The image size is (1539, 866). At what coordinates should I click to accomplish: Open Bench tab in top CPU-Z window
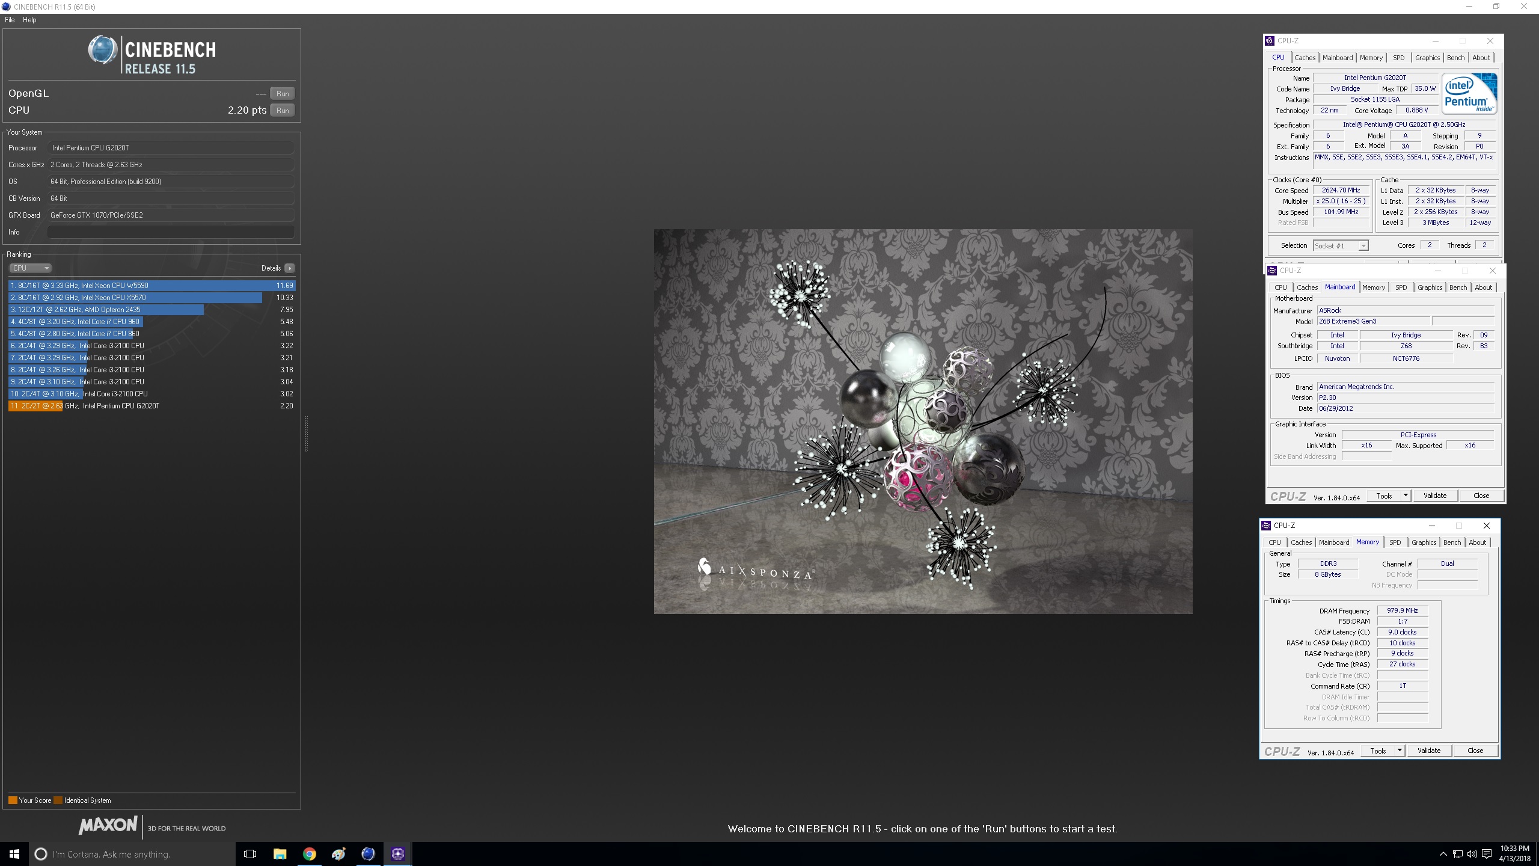point(1455,58)
